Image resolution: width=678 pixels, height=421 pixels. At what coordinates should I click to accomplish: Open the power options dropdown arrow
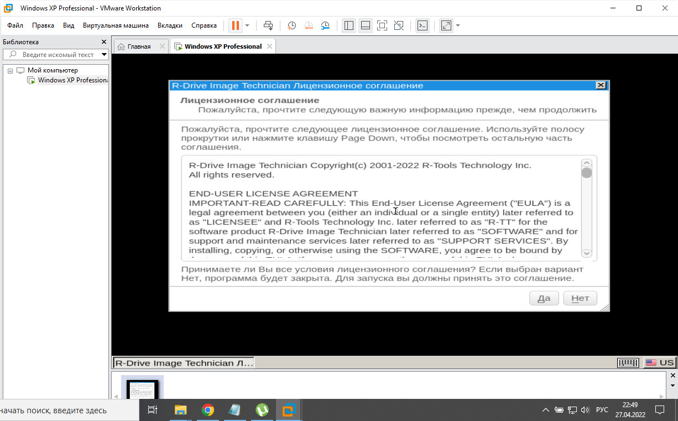pos(247,25)
